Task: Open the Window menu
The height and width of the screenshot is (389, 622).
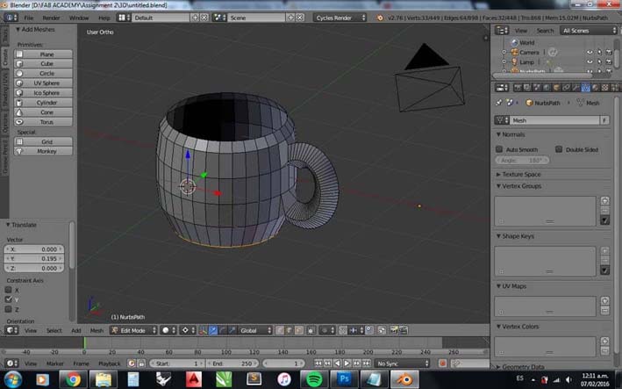Action: click(x=79, y=18)
